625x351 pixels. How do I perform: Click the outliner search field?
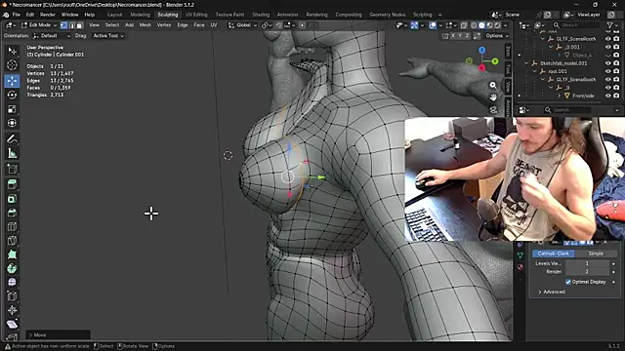click(x=575, y=25)
